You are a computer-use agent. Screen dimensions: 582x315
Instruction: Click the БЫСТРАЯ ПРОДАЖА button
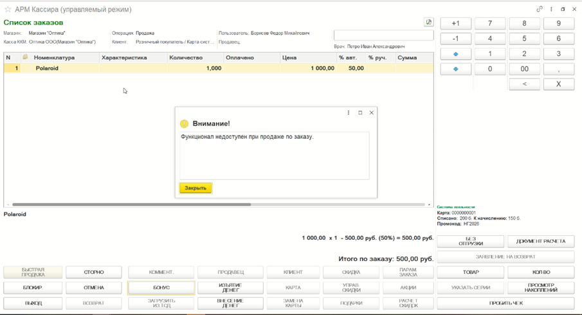pyautogui.click(x=33, y=273)
